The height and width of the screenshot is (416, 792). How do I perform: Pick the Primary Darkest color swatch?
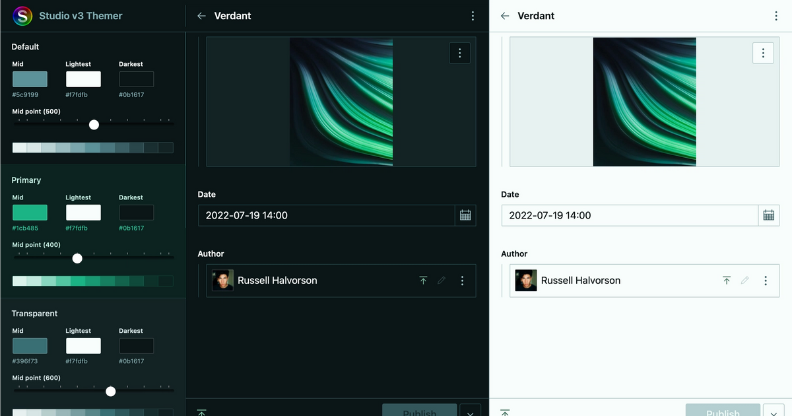pos(137,213)
